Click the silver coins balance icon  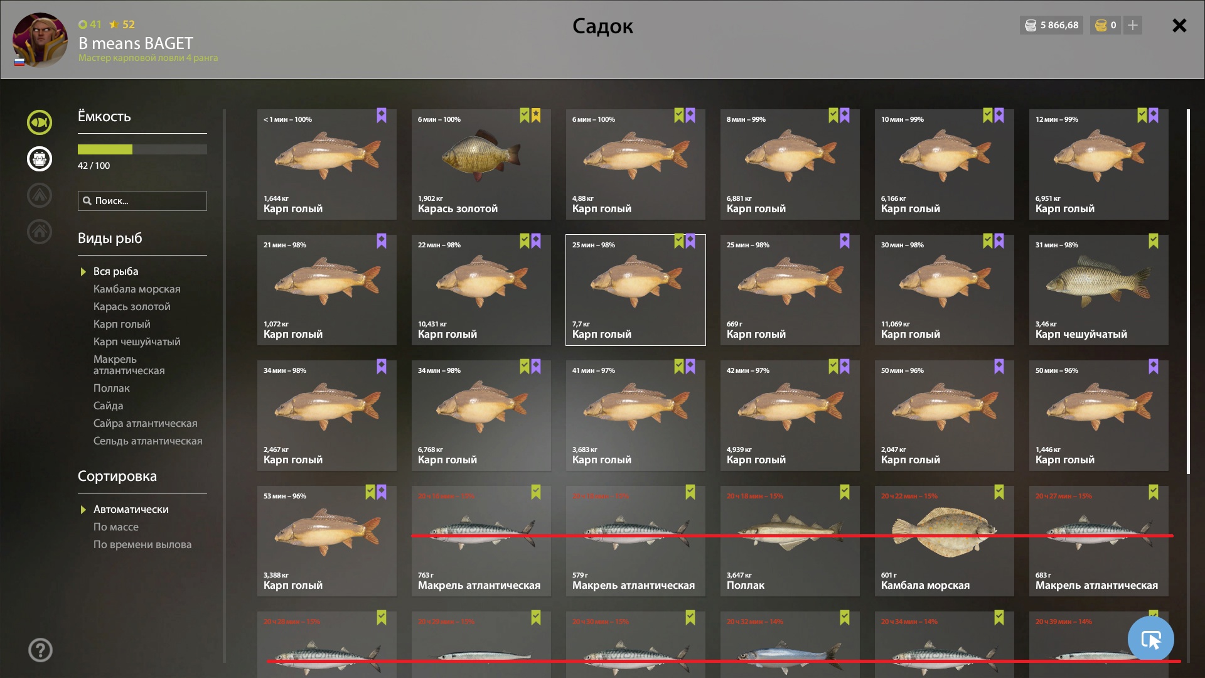(x=1031, y=25)
